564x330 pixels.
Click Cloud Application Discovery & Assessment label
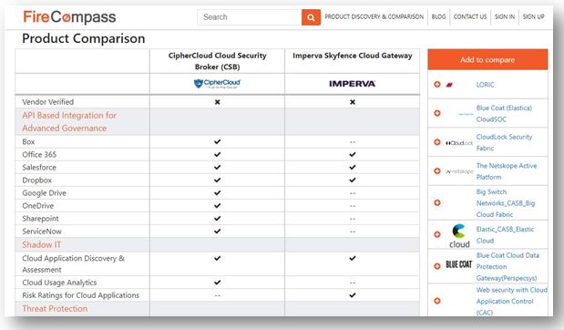(74, 263)
